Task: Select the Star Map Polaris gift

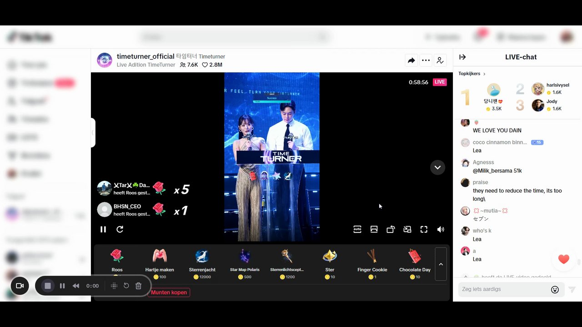Action: (245, 263)
